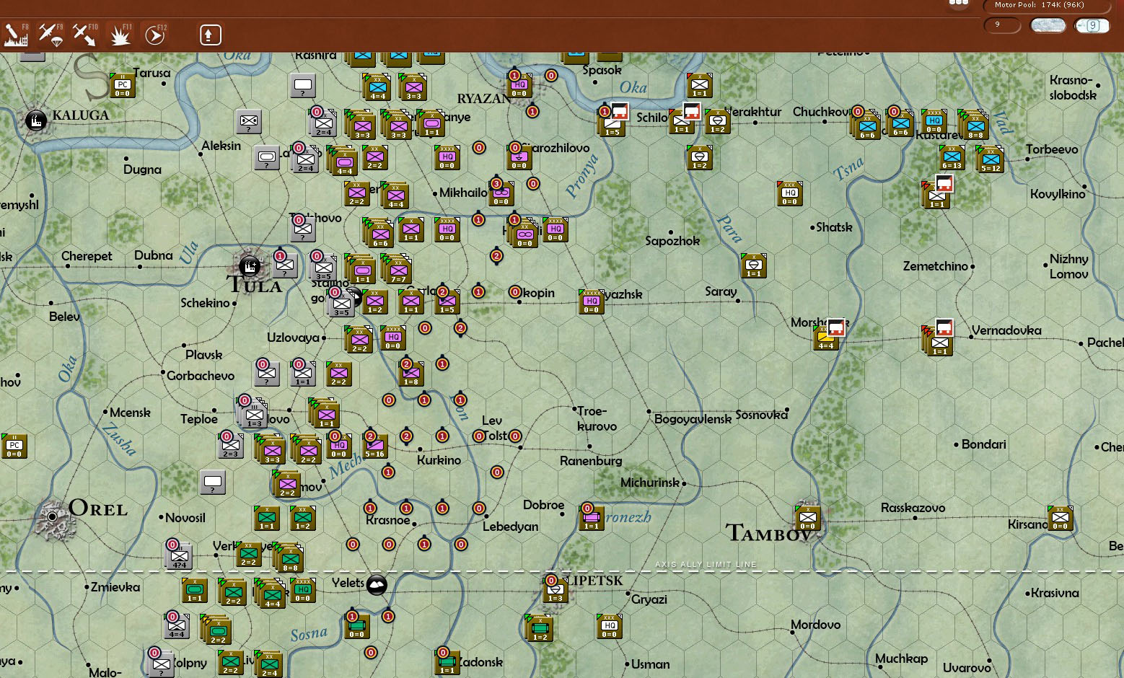Select the green 8=8 unit stack
Viewport: 1124px width, 678px height.
[289, 557]
